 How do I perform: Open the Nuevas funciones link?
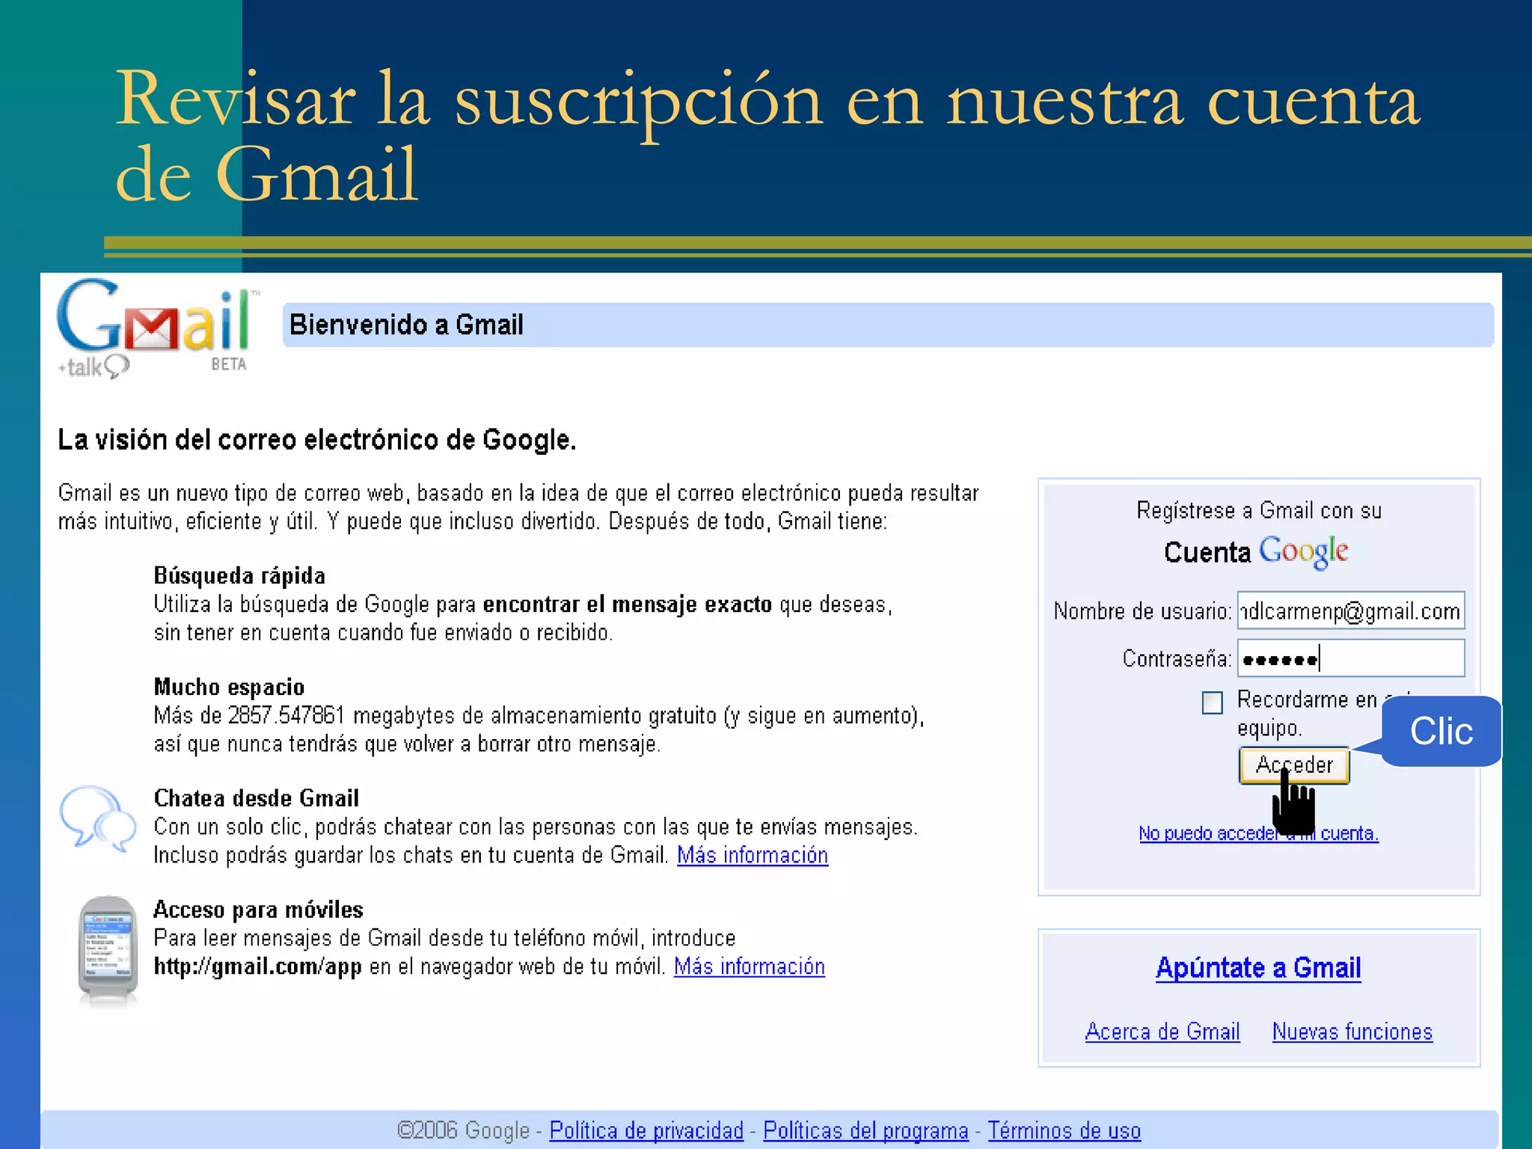pyautogui.click(x=1352, y=1032)
